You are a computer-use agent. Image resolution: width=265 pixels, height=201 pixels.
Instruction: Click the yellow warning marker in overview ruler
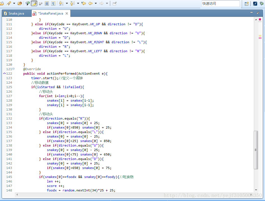click(260, 36)
